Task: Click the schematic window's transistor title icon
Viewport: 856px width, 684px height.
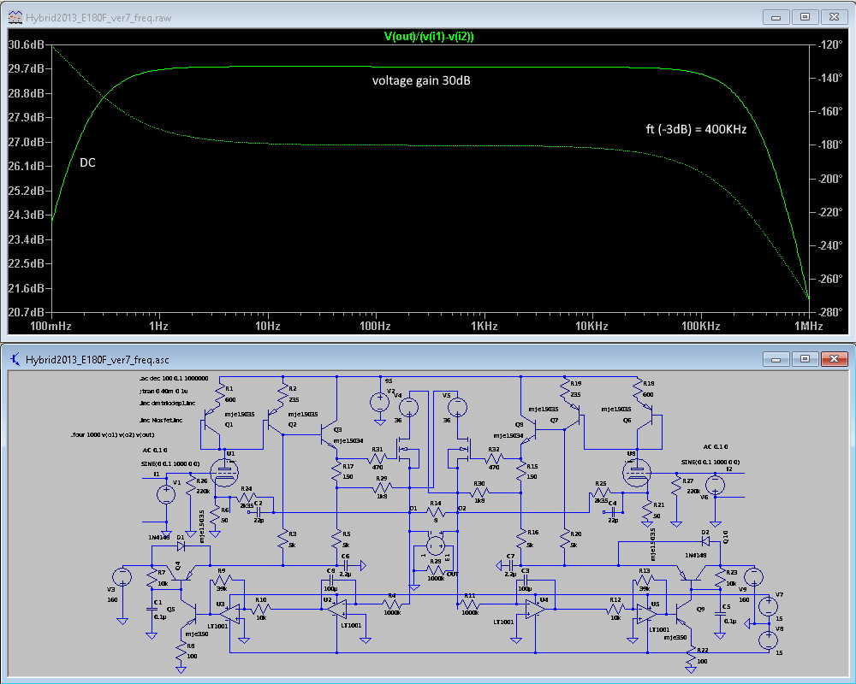Action: click(15, 360)
